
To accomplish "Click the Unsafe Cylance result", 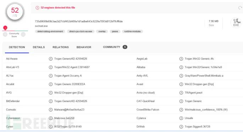I will [x=189, y=118].
